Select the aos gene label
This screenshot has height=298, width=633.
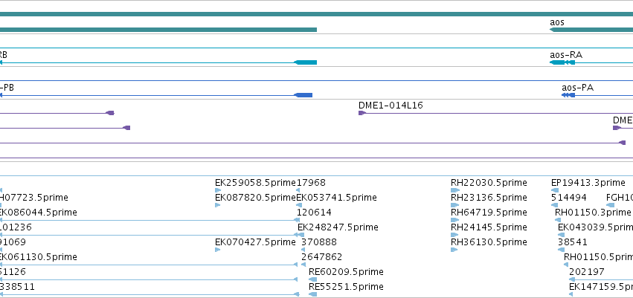click(556, 22)
